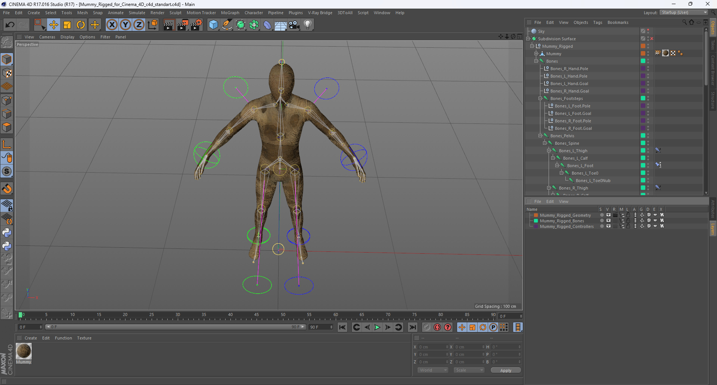Click Bones green layer color swatch
This screenshot has height=385, width=717.
point(643,61)
